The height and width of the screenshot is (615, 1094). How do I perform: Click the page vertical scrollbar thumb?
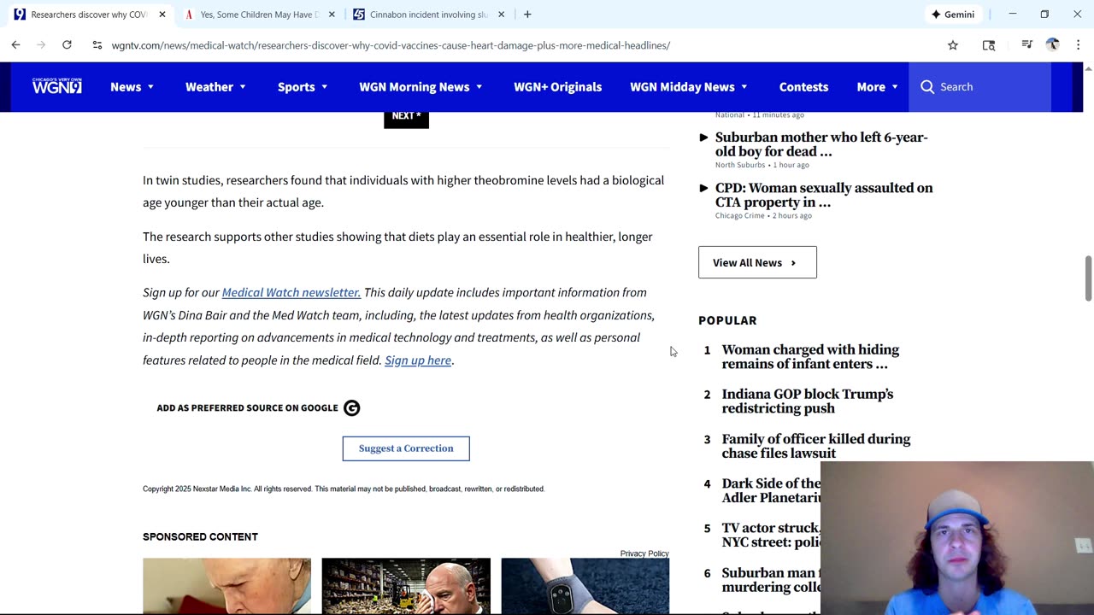tap(1088, 278)
